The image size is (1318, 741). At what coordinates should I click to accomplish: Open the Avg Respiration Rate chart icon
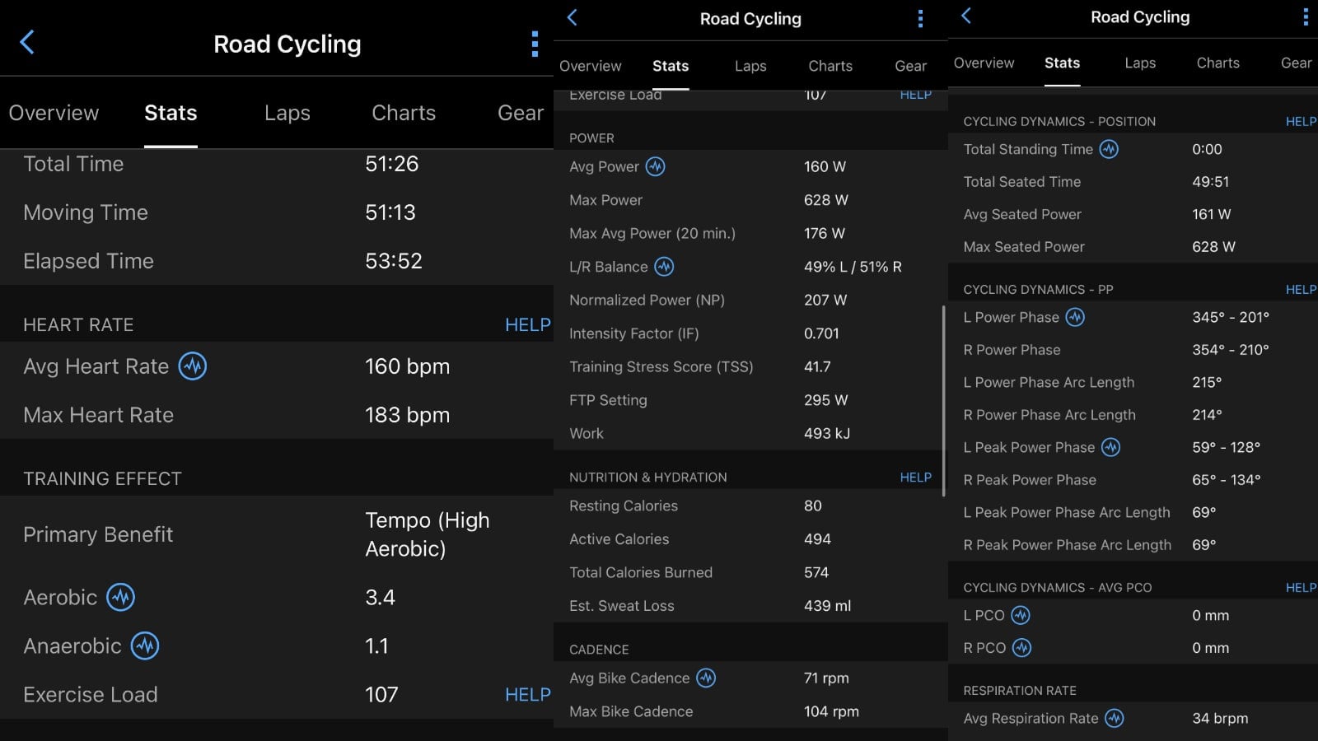1114,718
